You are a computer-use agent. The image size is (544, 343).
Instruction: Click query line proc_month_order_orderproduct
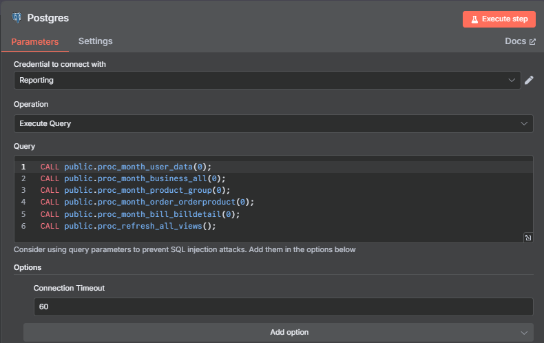point(147,202)
